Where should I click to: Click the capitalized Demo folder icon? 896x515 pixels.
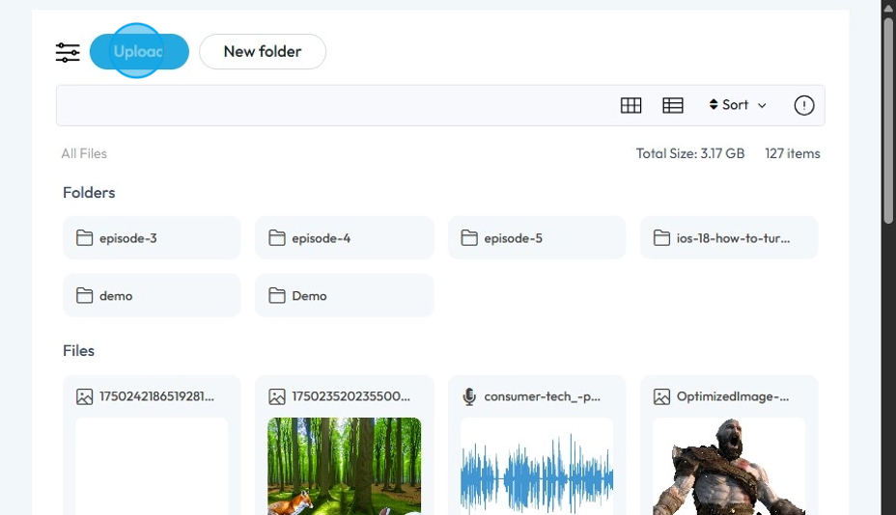pyautogui.click(x=276, y=296)
